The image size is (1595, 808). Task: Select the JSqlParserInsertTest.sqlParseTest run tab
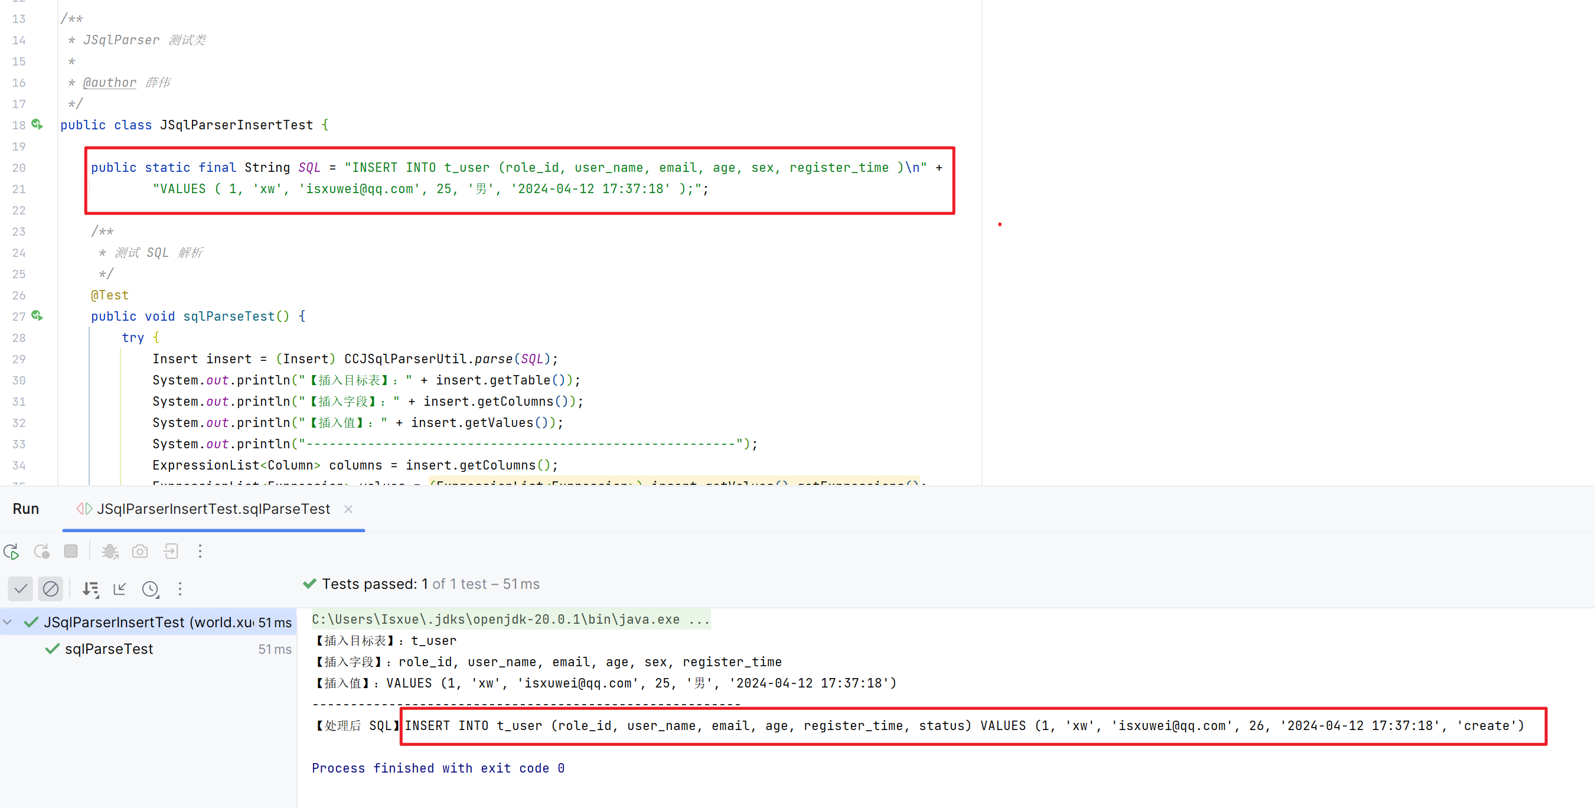click(213, 509)
